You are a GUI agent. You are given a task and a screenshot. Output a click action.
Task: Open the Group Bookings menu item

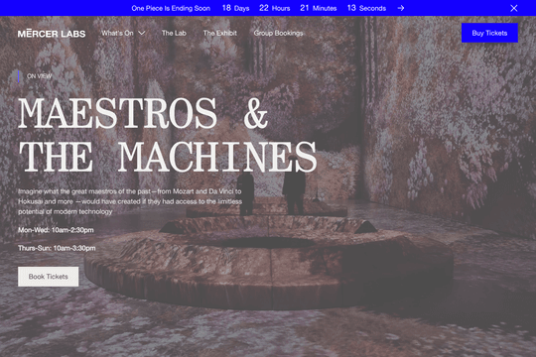tap(278, 33)
